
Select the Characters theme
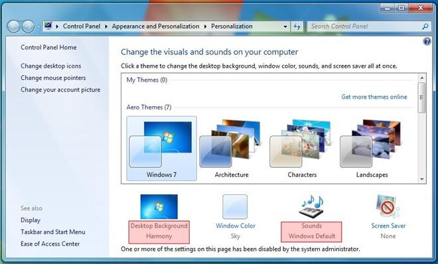pos(302,149)
